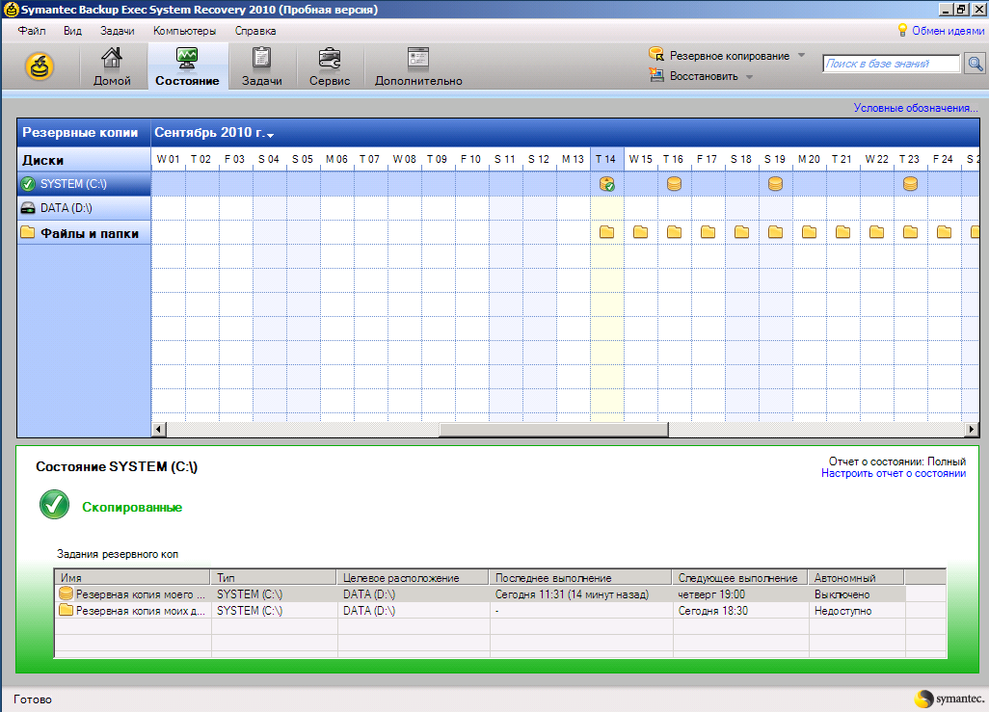The height and width of the screenshot is (712, 989).
Task: Open the Компьютеры menu
Action: [x=183, y=31]
